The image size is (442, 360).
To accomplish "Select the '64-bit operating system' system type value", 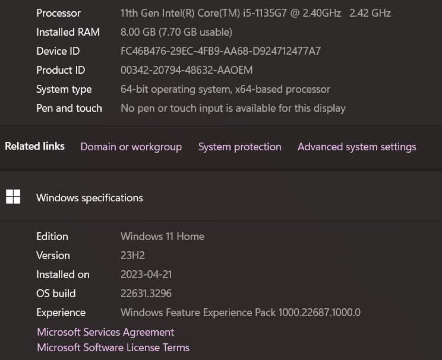I will click(225, 89).
